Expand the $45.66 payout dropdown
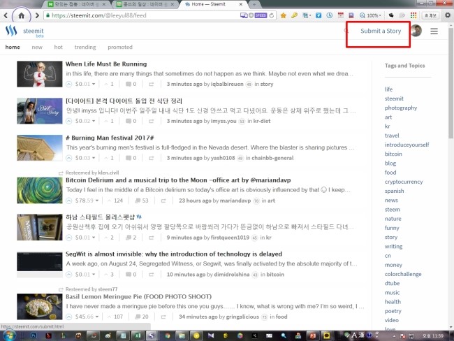454x341 pixels. (96, 317)
